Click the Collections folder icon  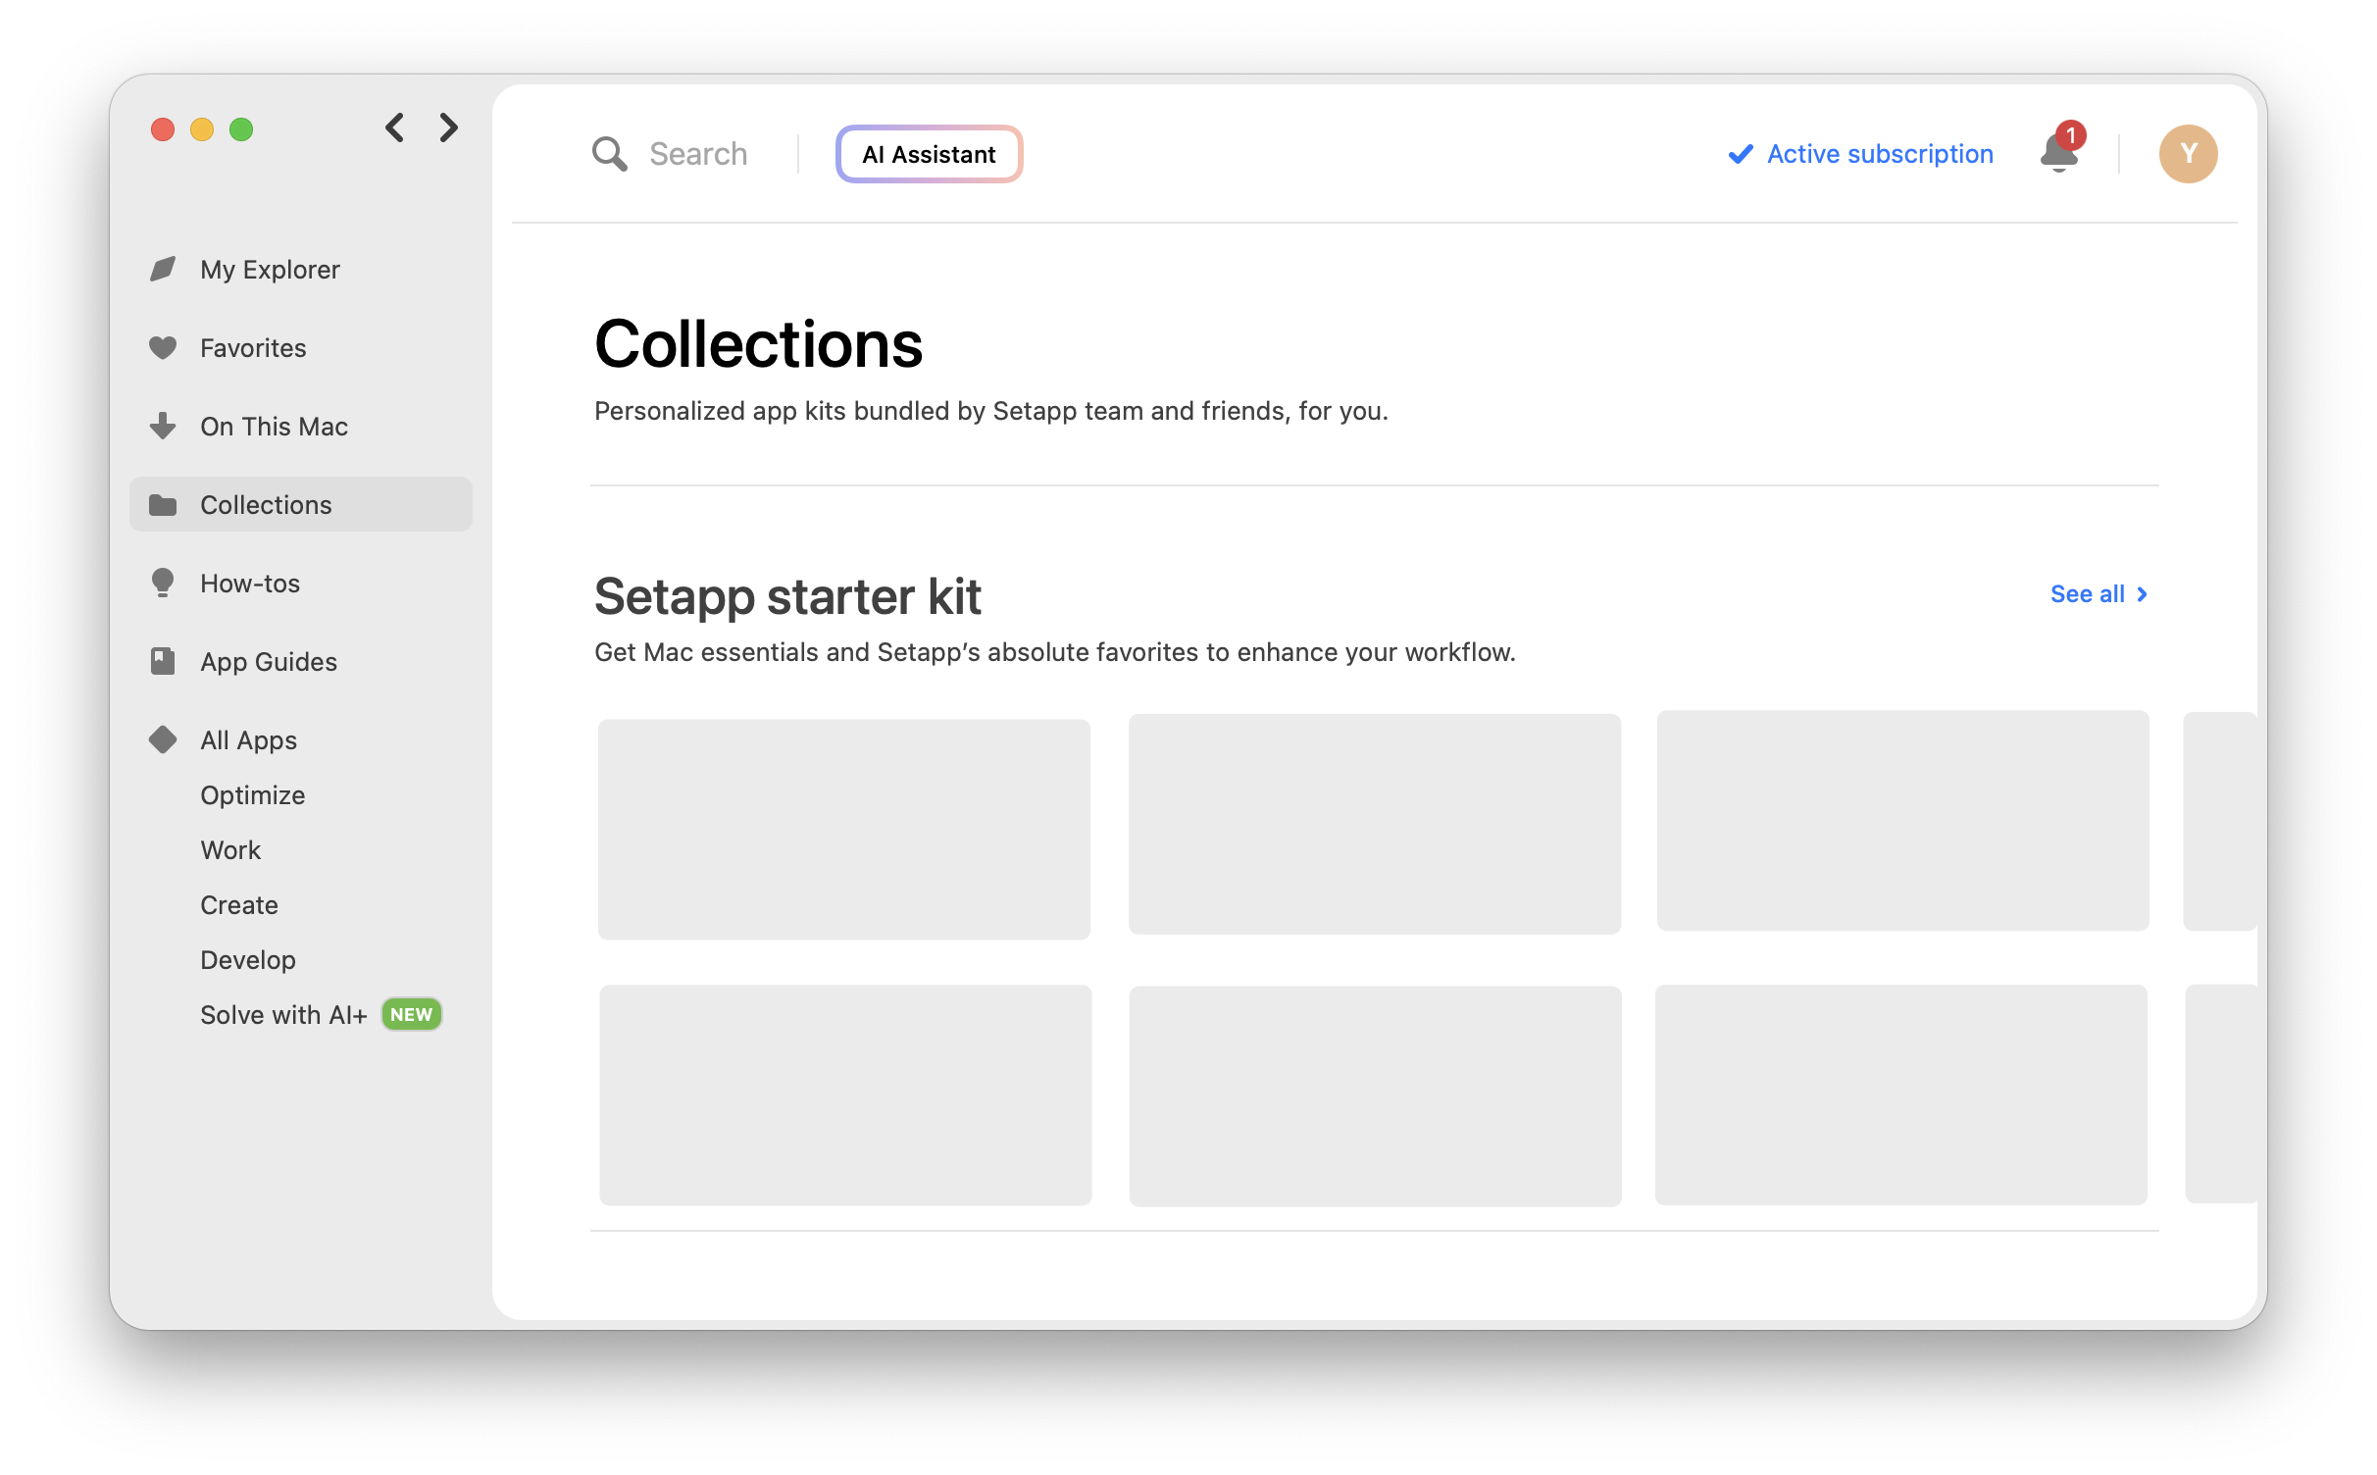tap(163, 504)
